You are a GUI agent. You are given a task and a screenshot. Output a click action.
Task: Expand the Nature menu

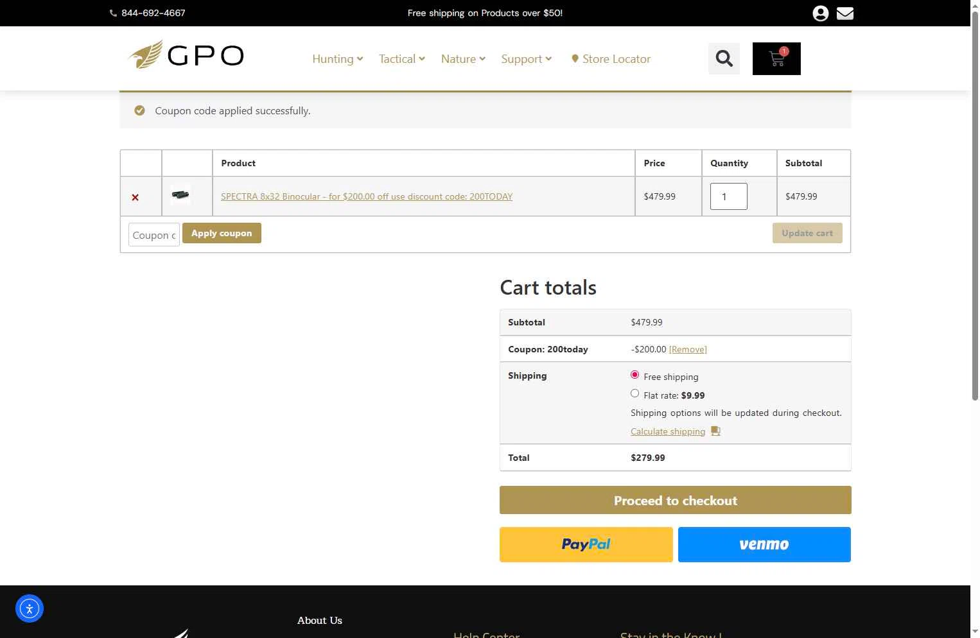pos(463,59)
